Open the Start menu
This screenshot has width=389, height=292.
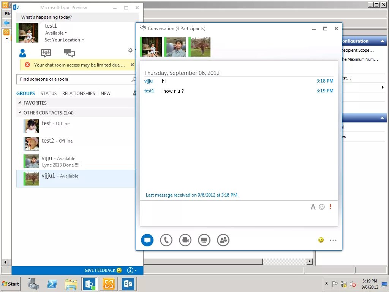tap(10, 284)
